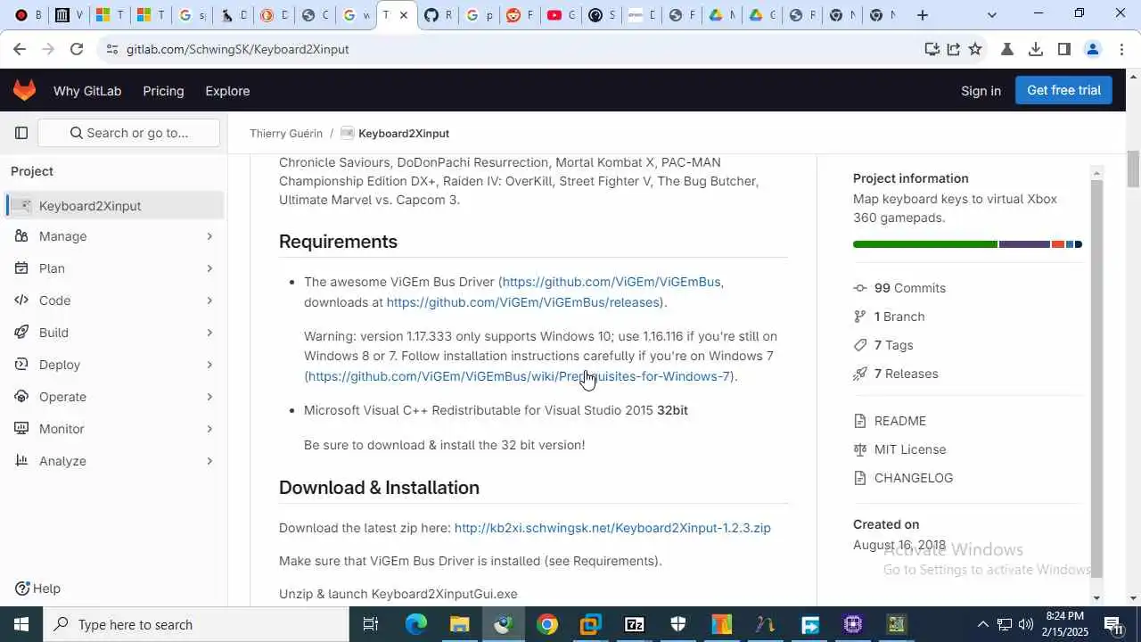Open the Explore menu item
This screenshot has width=1141, height=642.
click(x=227, y=91)
